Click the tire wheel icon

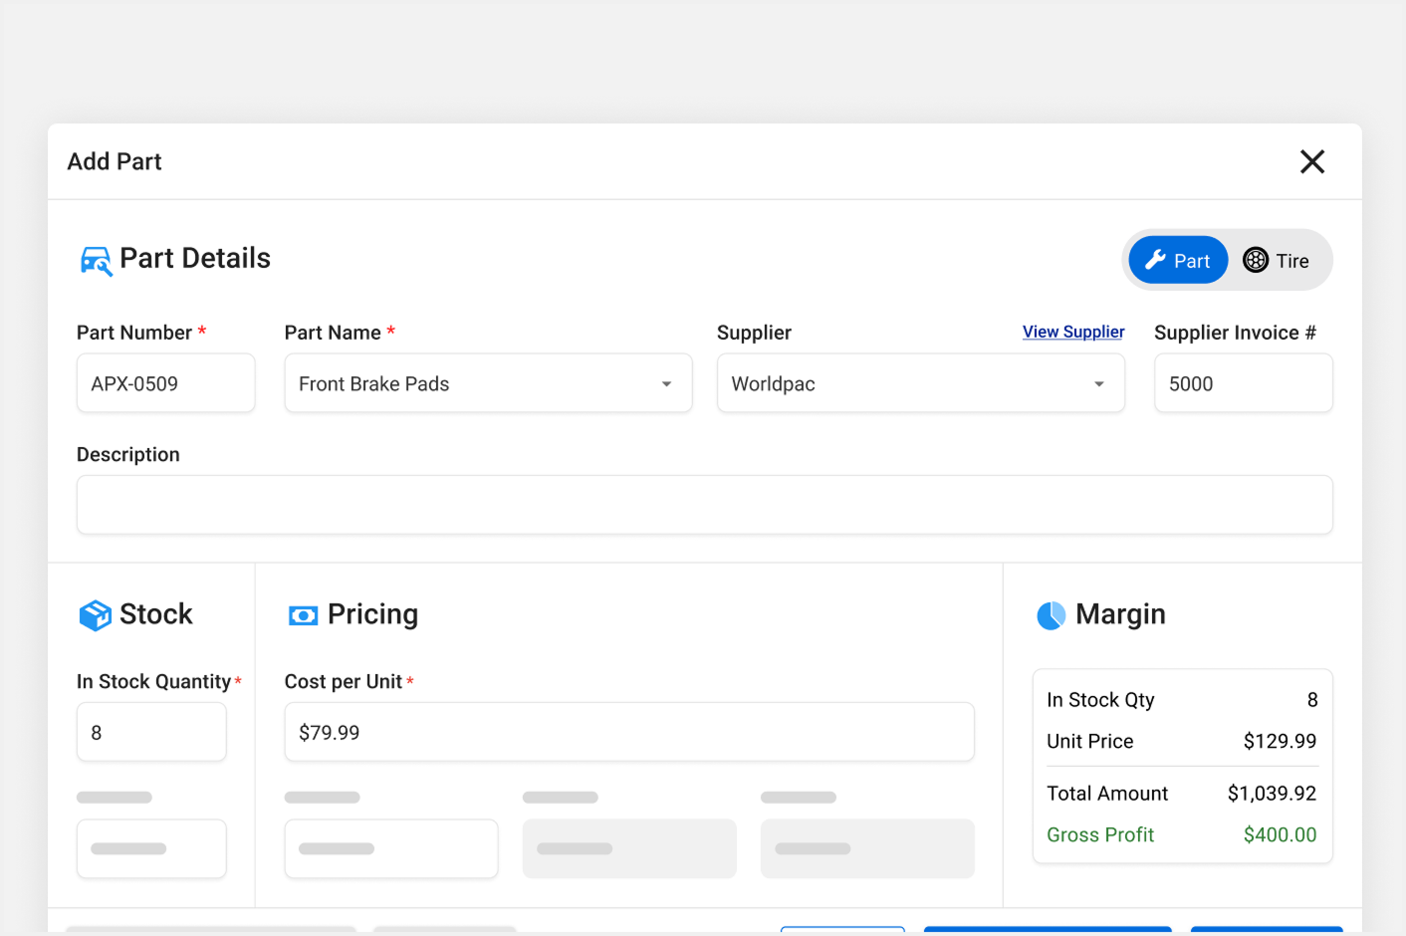click(x=1256, y=260)
